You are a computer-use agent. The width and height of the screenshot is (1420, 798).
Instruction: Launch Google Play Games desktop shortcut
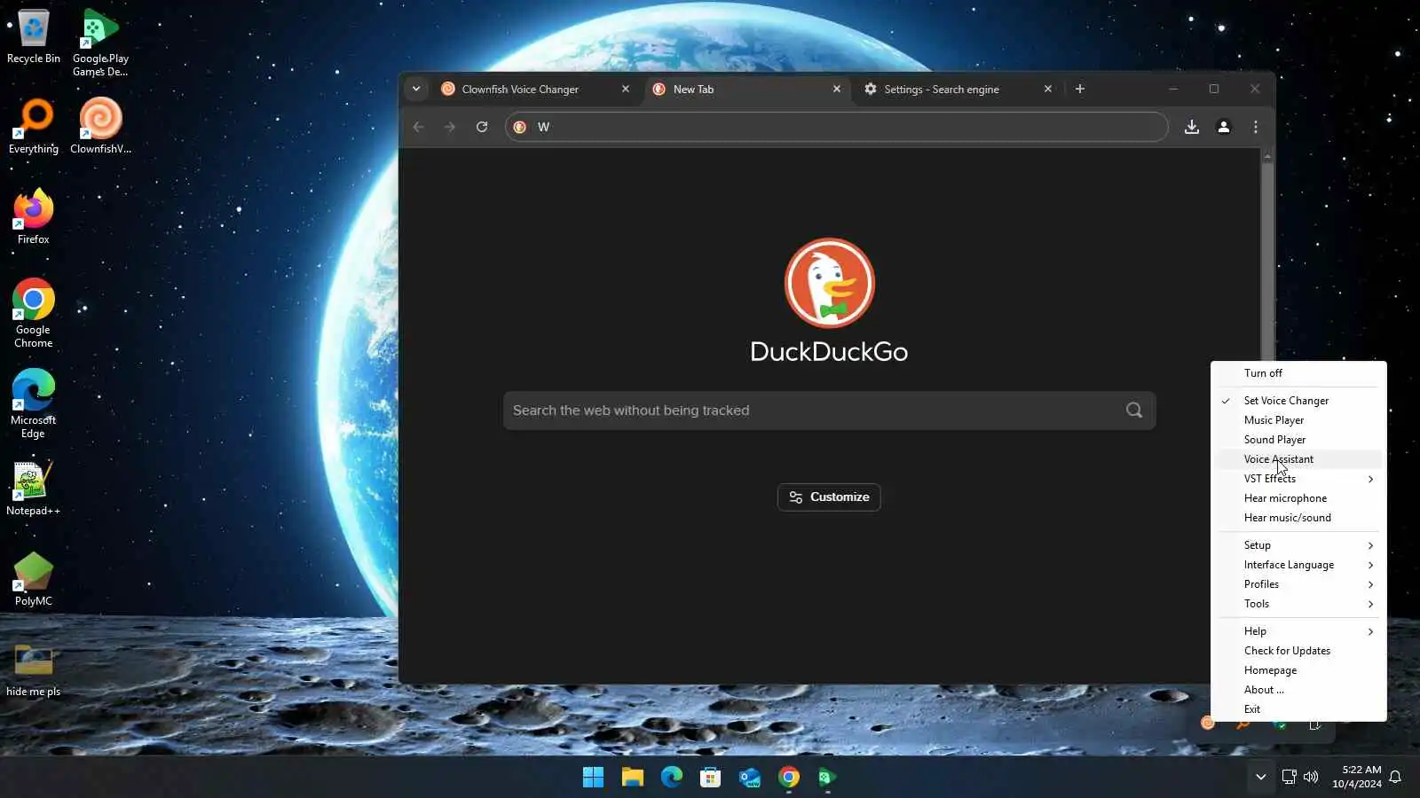pyautogui.click(x=100, y=43)
